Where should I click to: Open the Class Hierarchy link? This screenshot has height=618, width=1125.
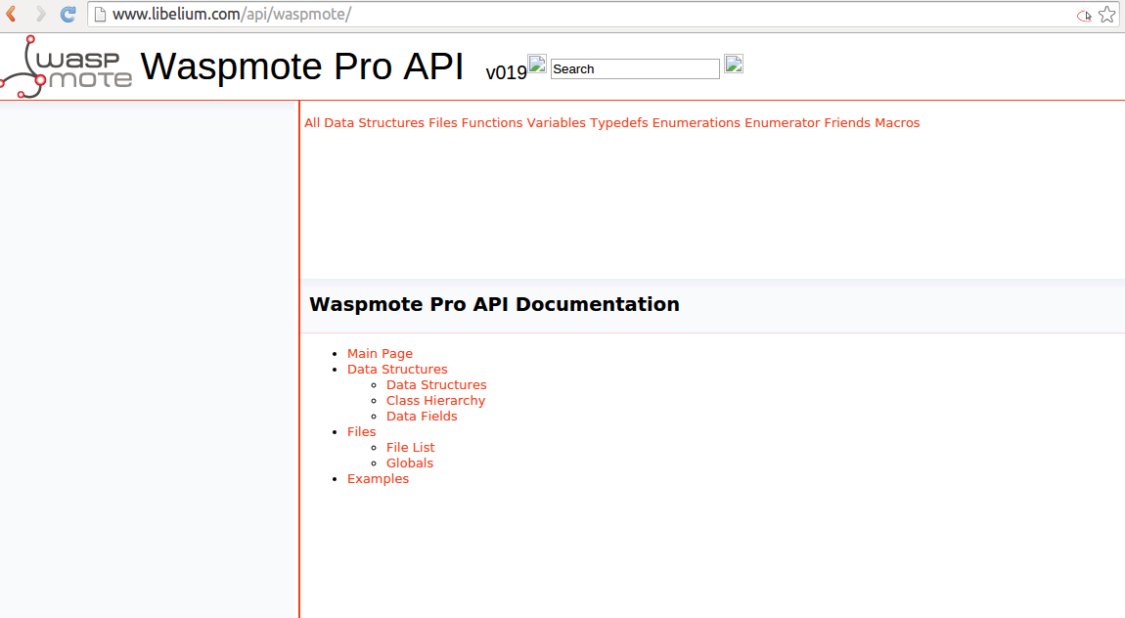[x=435, y=401]
